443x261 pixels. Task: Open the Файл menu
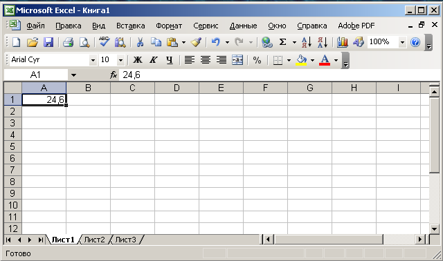pos(35,26)
